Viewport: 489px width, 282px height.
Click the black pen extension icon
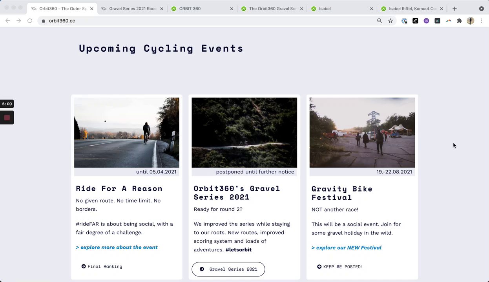(415, 21)
